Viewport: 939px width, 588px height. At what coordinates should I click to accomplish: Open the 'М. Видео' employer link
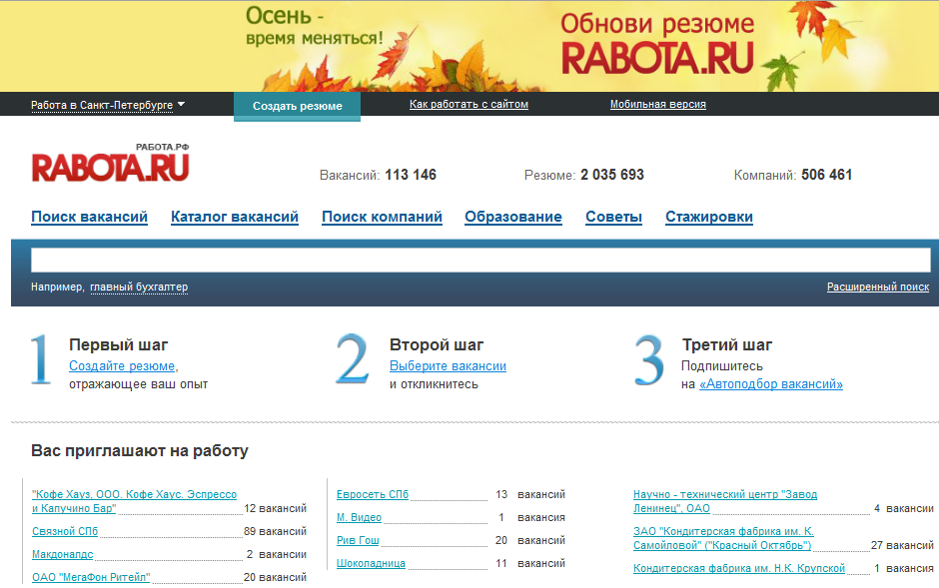click(359, 517)
